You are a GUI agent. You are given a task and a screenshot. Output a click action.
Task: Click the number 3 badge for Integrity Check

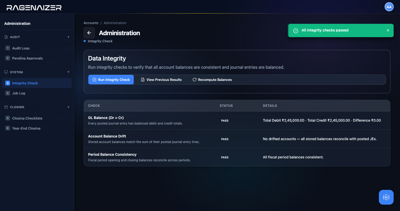(x=8, y=83)
